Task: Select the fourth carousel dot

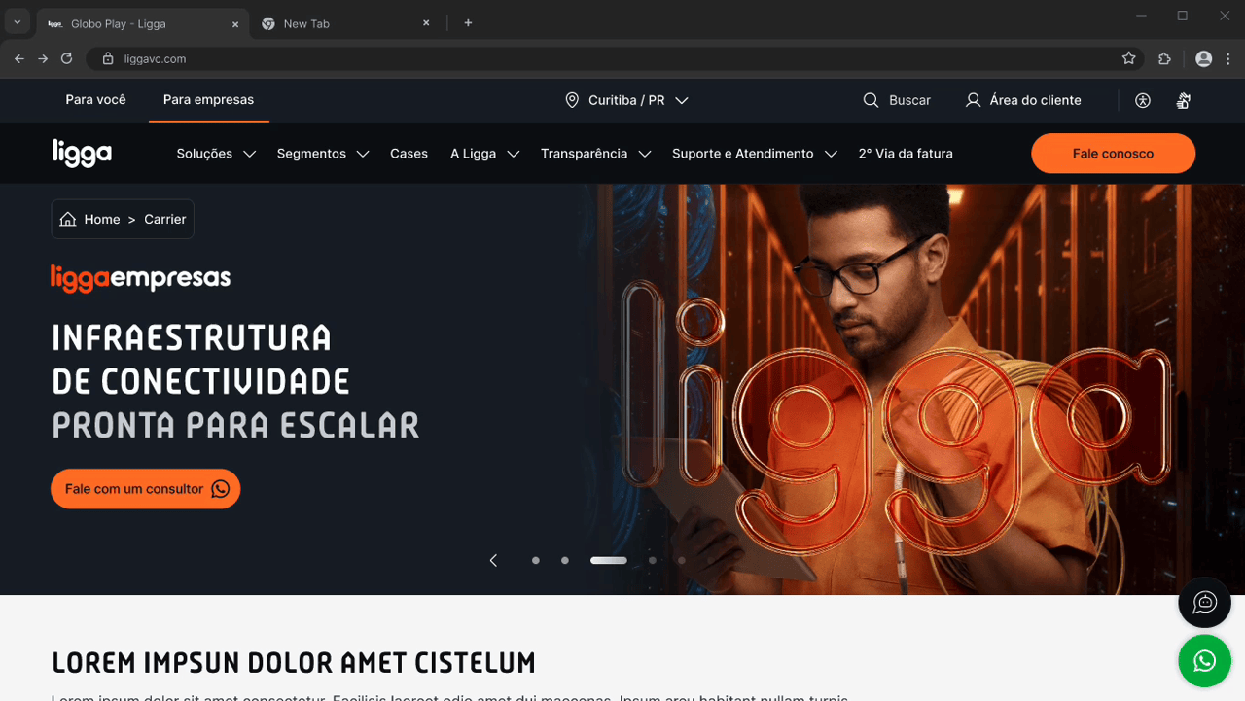Action: point(653,560)
